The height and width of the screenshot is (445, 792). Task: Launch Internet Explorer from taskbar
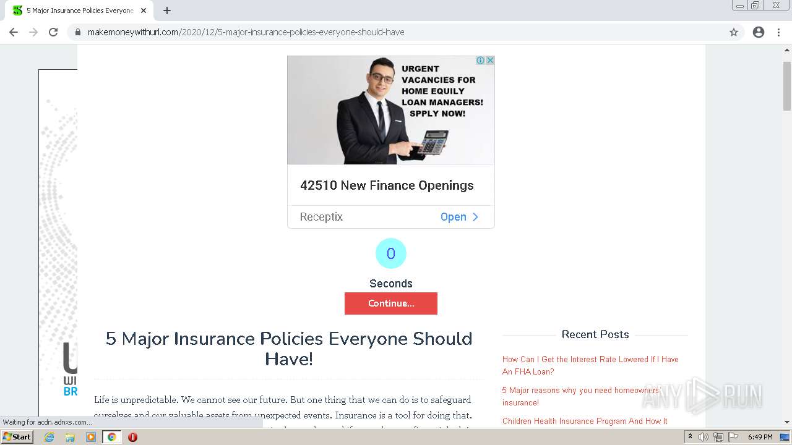pyautogui.click(x=49, y=437)
